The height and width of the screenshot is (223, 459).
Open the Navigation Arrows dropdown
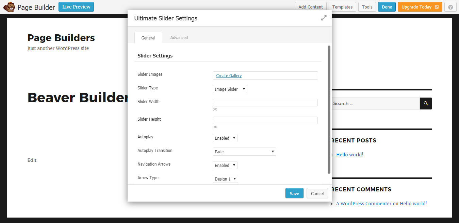coord(225,166)
